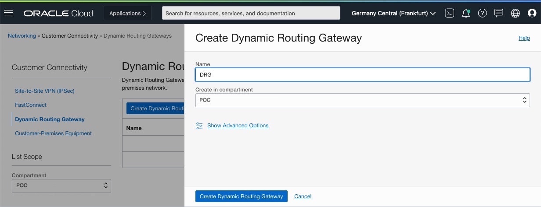Image resolution: width=541 pixels, height=207 pixels.
Task: Select Customer-Premises Equipment sidebar item
Action: (x=54, y=133)
